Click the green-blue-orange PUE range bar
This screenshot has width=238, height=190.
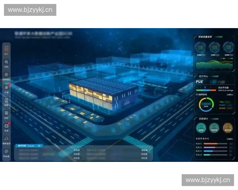(x=206, y=90)
